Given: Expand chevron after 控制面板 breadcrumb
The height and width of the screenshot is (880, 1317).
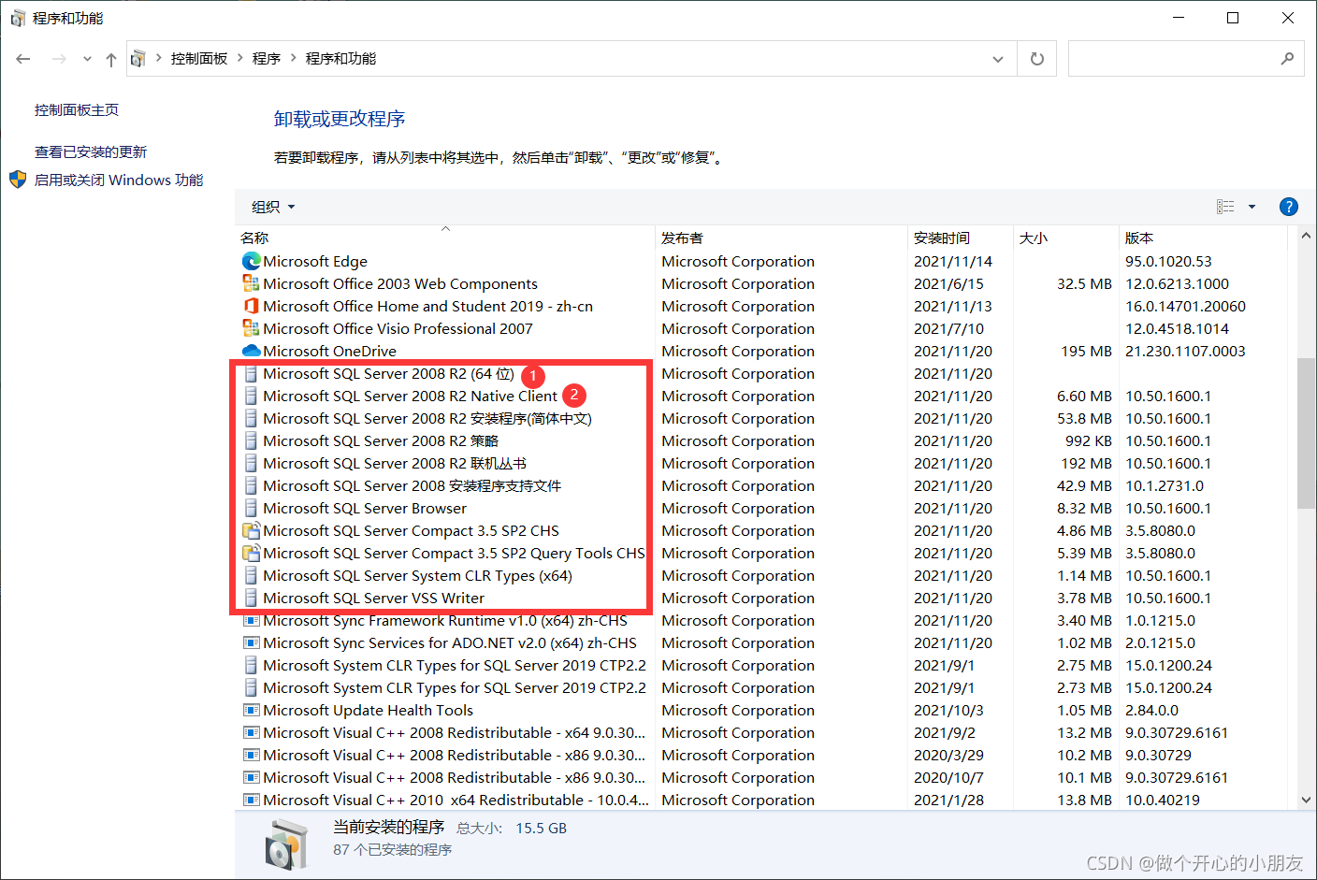Looking at the screenshot, I should pyautogui.click(x=240, y=58).
